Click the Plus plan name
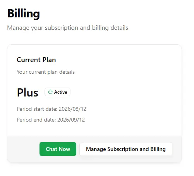This screenshot has width=194, height=176. point(27,92)
